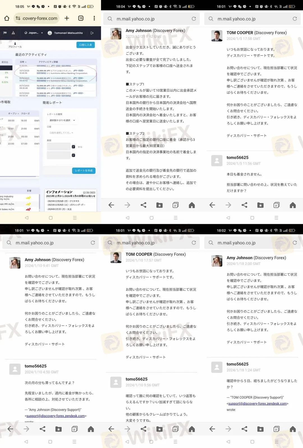Tap Android home square below the 2023/12/21 email
The image size is (303, 448).
[151, 218]
